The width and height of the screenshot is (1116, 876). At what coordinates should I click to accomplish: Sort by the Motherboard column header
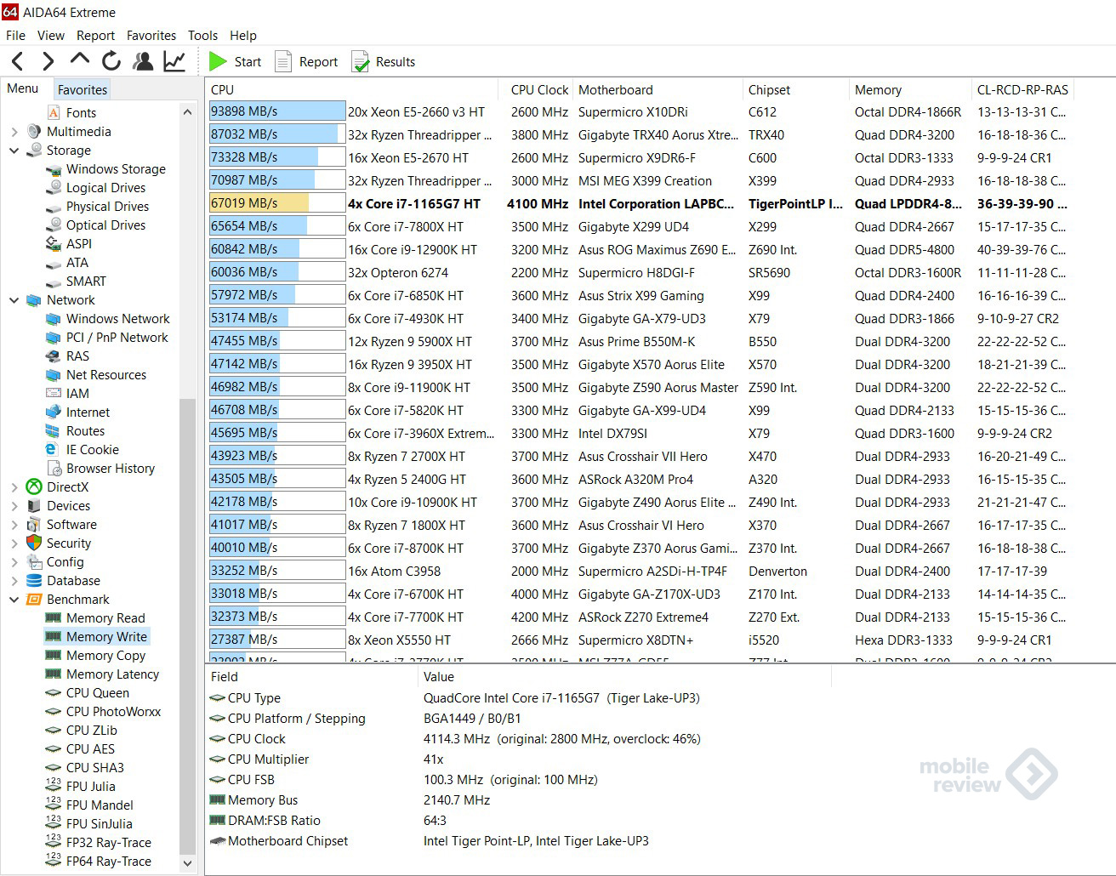click(658, 89)
